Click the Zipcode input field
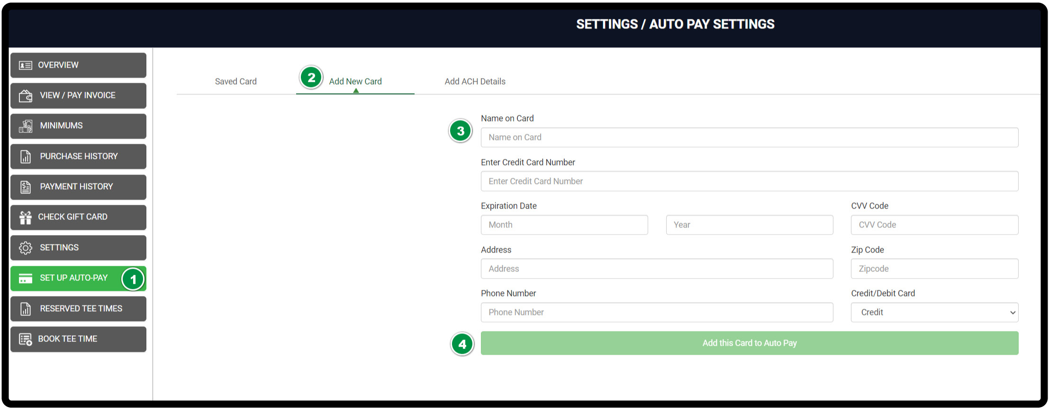Image resolution: width=1049 pixels, height=410 pixels. coord(935,269)
